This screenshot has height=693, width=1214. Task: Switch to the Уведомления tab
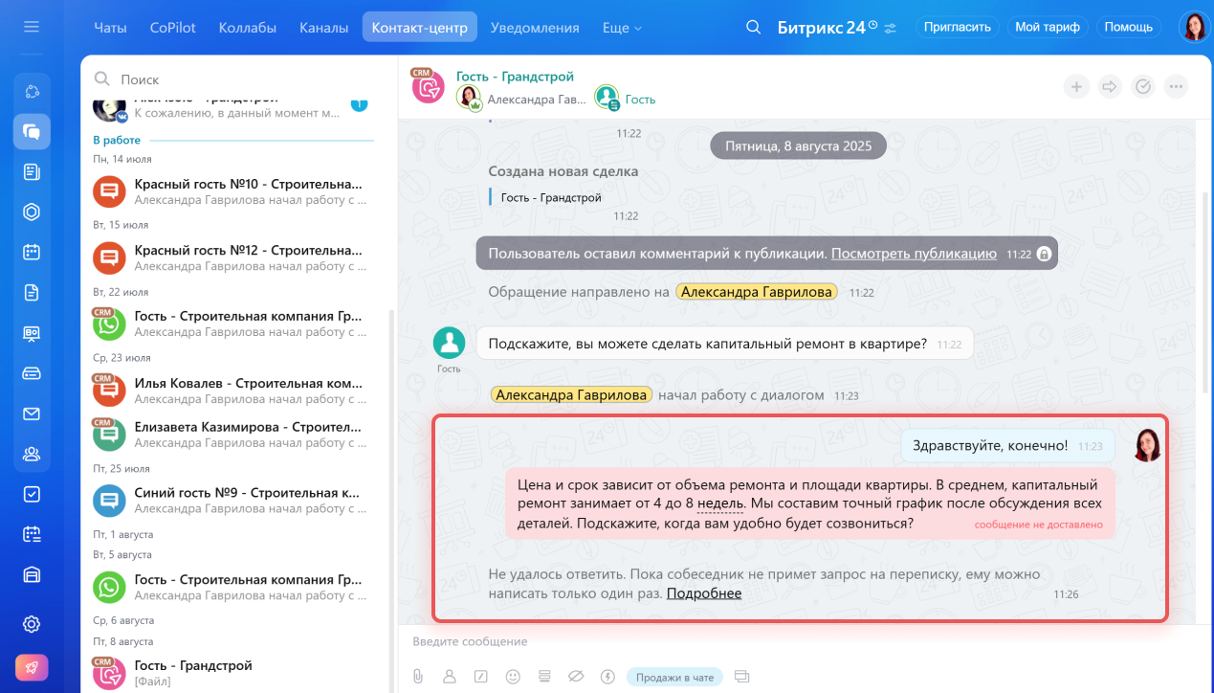click(x=535, y=28)
